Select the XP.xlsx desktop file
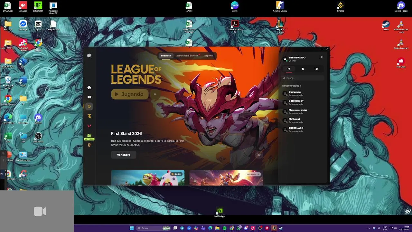The width and height of the screenshot is (412, 232). (189, 7)
